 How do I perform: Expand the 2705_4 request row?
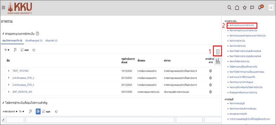pyautogui.click(x=9, y=85)
